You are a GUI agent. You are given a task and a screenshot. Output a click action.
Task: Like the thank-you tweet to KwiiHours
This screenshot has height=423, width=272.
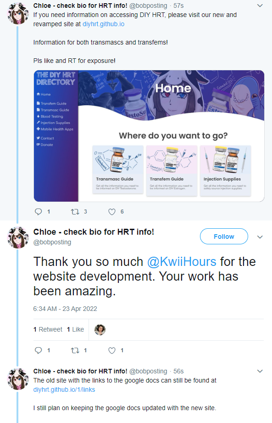[112, 350]
